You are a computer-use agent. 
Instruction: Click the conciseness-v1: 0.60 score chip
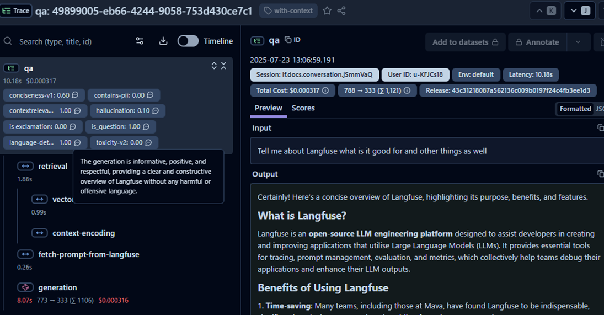click(x=44, y=95)
